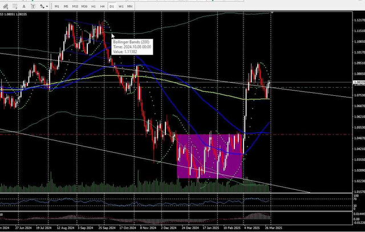
Task: Click the 1.02890 price scale value
Action: tap(359, 170)
